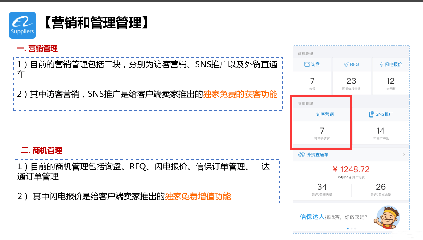
Task: Click the 外贸直通车 infinity logo icon
Action: 302,155
